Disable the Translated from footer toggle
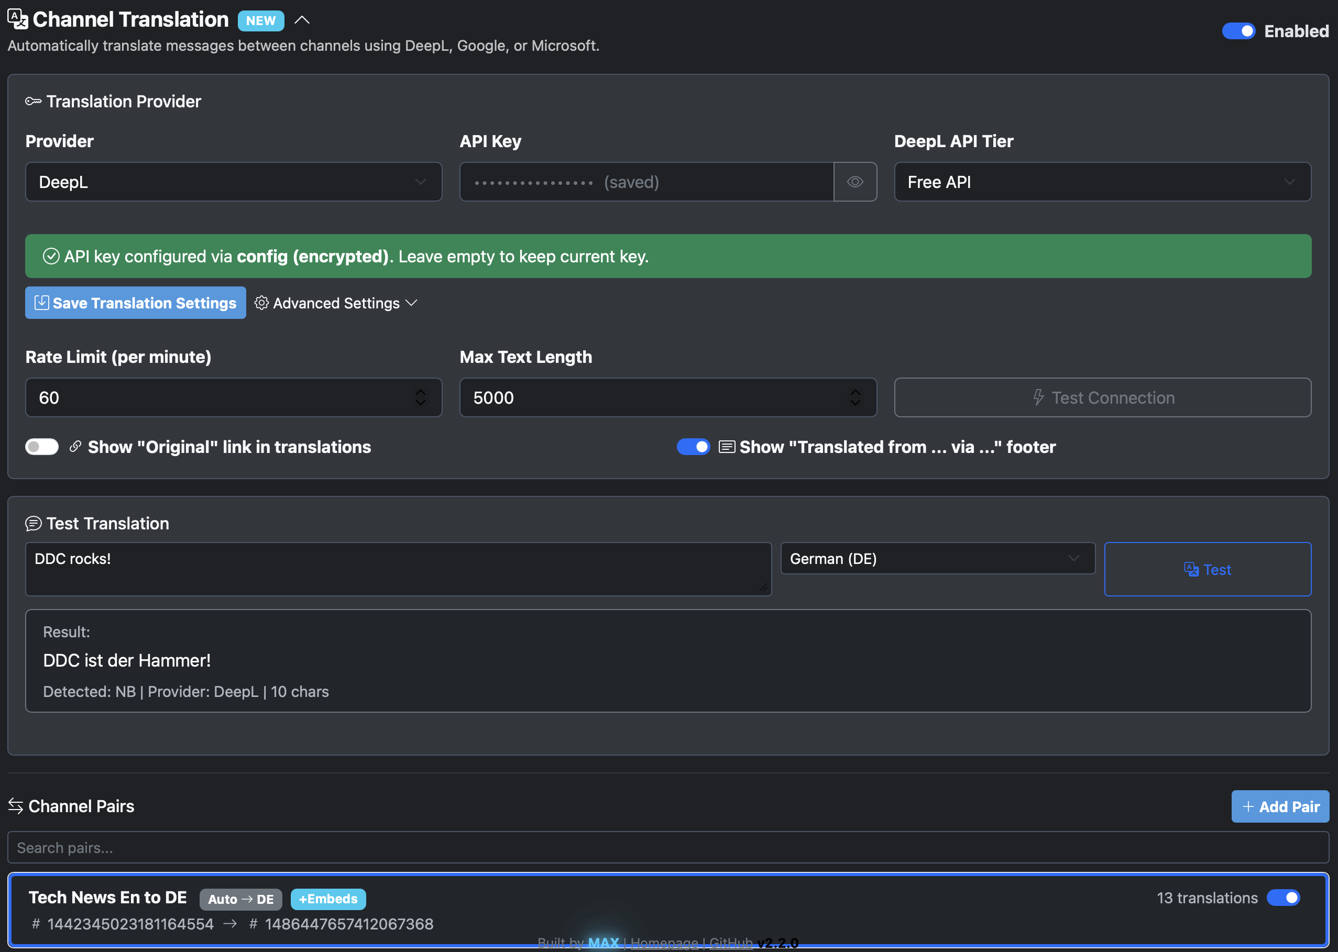Viewport: 1338px width, 952px height. point(693,447)
